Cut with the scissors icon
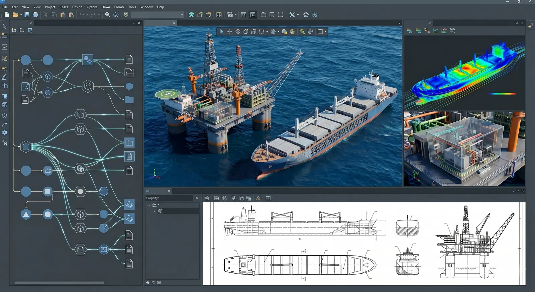Screen dimensions: 535x292 (46, 15)
